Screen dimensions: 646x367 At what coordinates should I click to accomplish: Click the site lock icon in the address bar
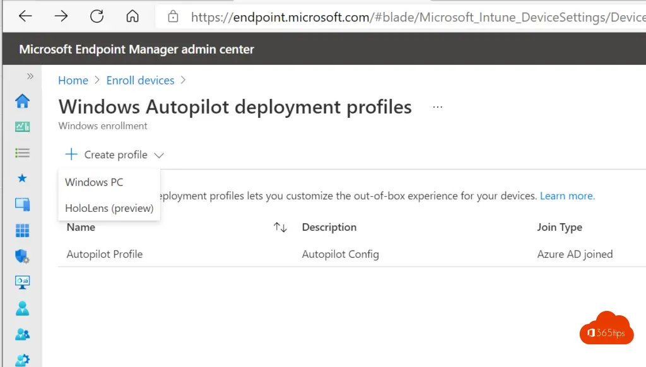click(x=173, y=16)
